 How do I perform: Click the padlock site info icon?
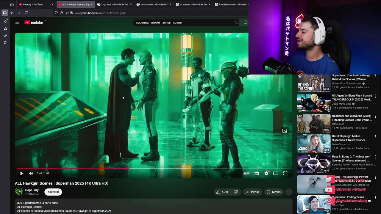(x=62, y=13)
